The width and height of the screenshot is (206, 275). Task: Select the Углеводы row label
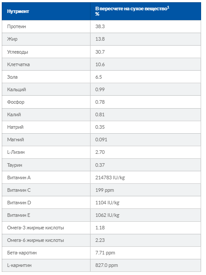click(17, 52)
